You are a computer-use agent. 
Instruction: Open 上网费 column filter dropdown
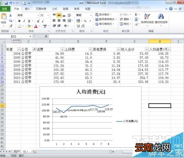[91, 49]
